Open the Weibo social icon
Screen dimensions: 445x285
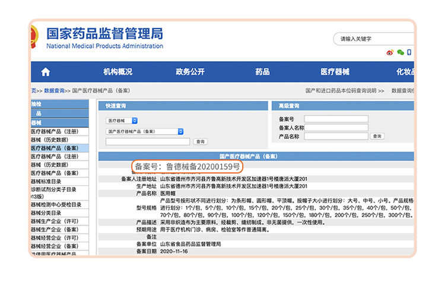390,52
